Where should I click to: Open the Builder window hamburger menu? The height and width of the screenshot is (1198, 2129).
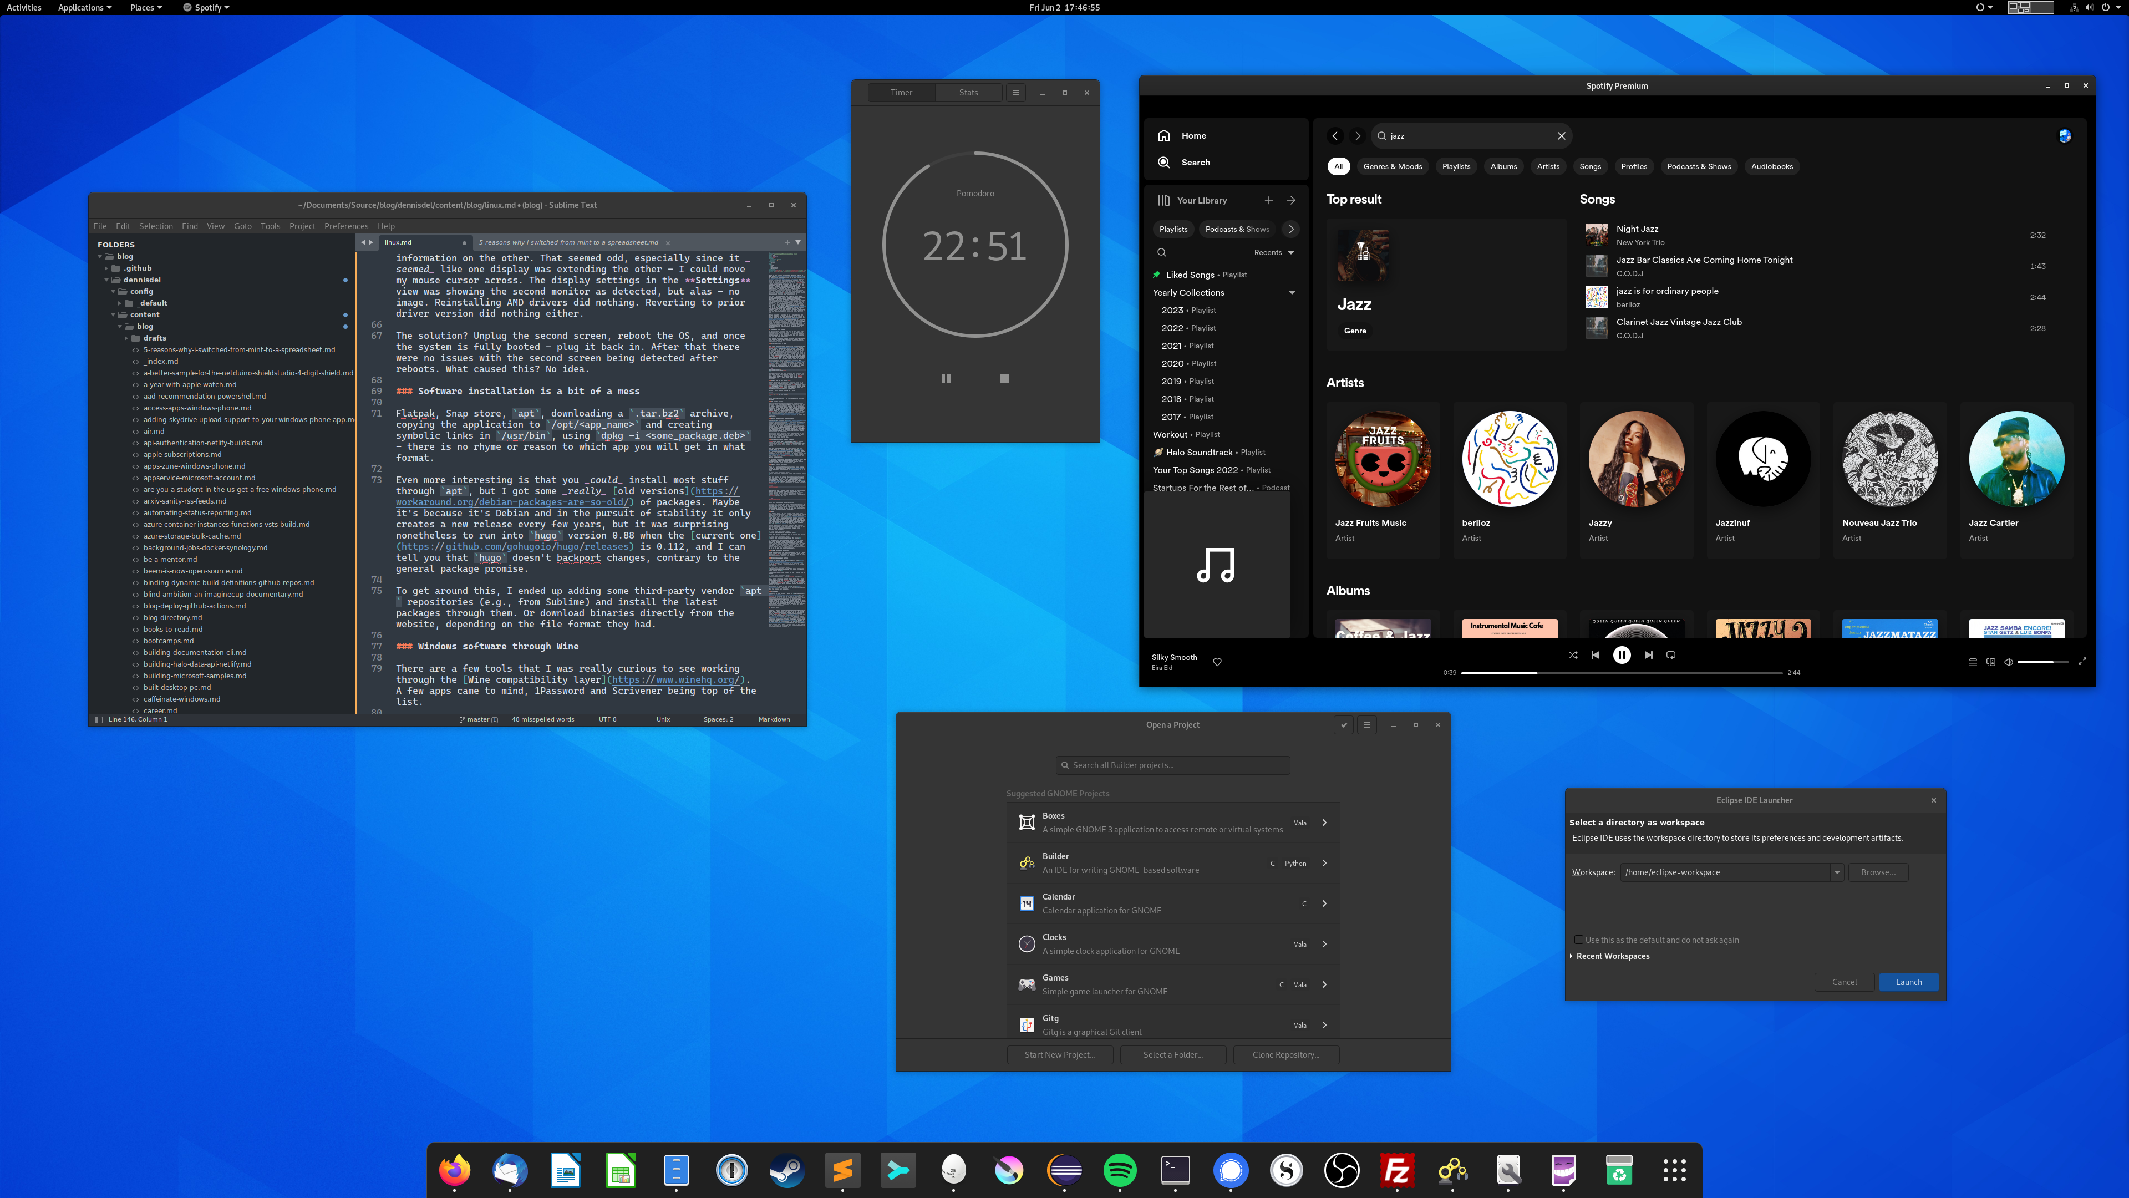1367,725
